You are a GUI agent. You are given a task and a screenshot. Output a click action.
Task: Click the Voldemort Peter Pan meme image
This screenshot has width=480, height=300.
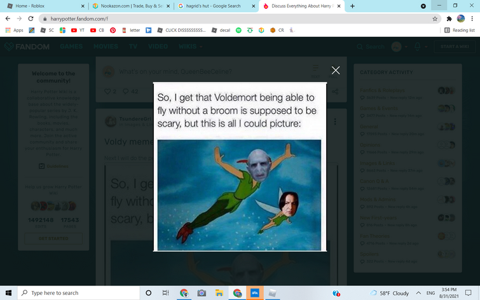pyautogui.click(x=240, y=167)
